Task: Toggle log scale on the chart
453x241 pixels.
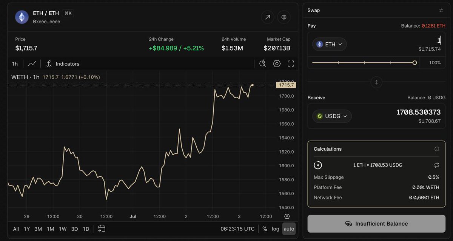Action: pyautogui.click(x=276, y=229)
